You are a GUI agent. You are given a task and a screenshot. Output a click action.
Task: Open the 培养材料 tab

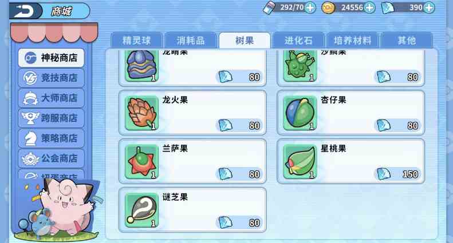tap(352, 41)
